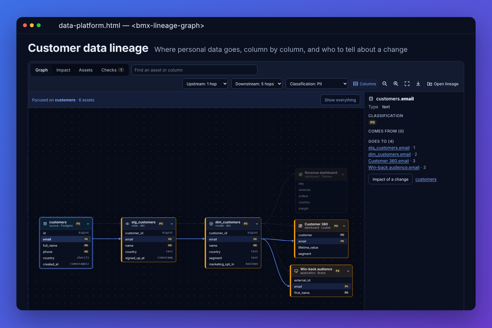This screenshot has height=328, width=492.
Task: Focus the Find an asset or column field
Action: [x=195, y=70]
